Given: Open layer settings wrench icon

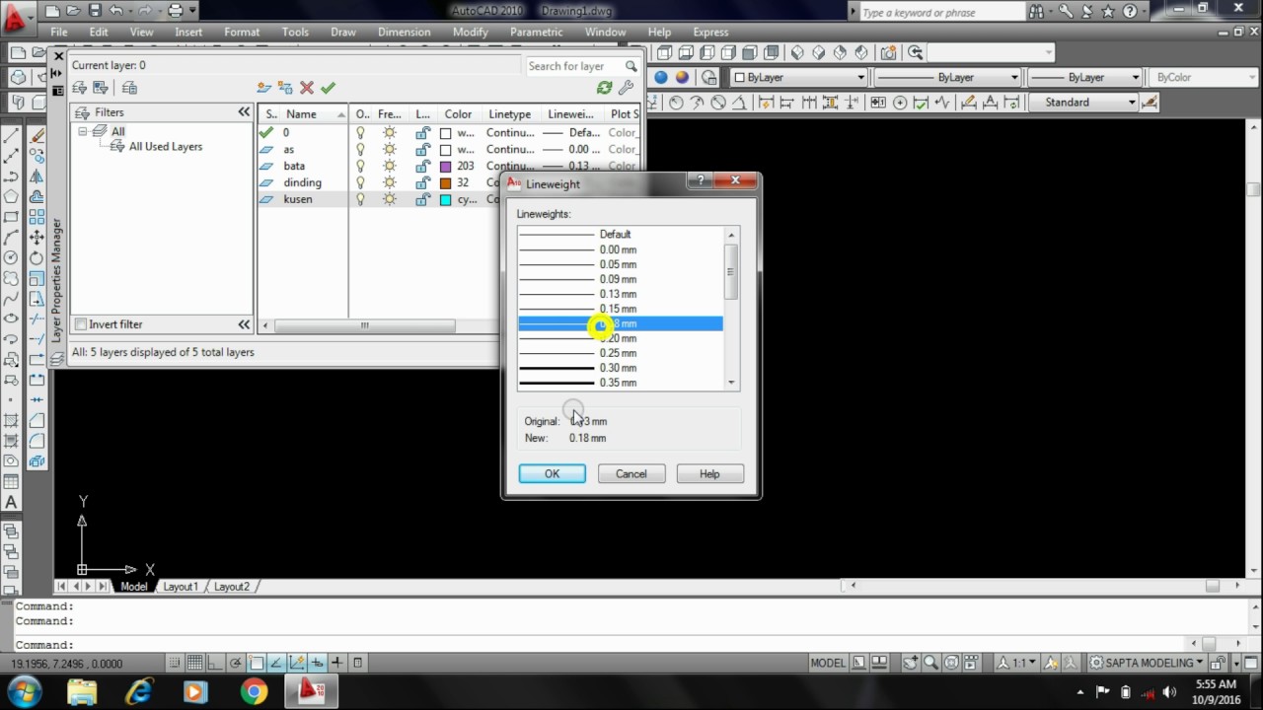Looking at the screenshot, I should pyautogui.click(x=626, y=88).
